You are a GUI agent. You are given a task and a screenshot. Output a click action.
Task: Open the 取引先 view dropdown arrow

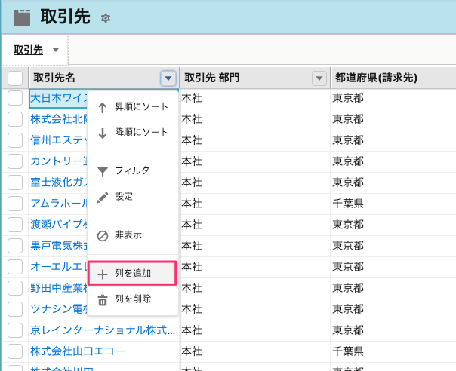pyautogui.click(x=56, y=50)
